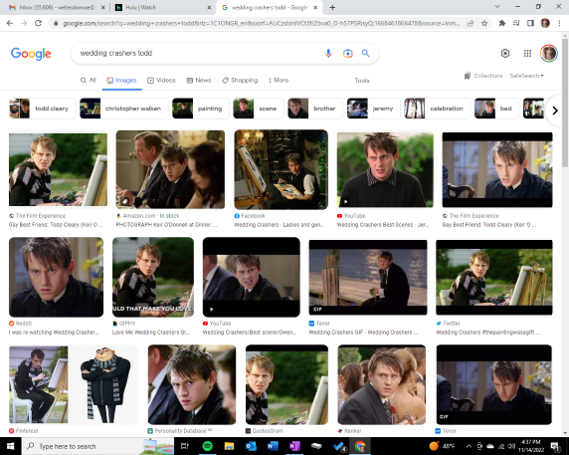Image resolution: width=569 pixels, height=455 pixels.
Task: Show more suggestion chips with arrow
Action: point(554,111)
